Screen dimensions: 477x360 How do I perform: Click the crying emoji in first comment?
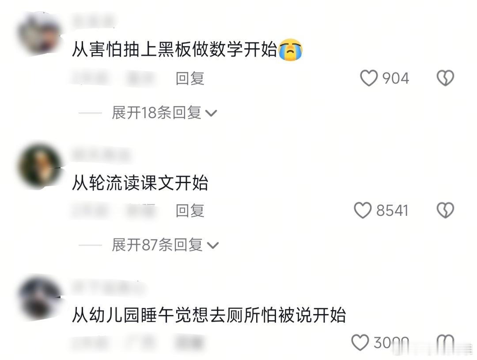291,50
